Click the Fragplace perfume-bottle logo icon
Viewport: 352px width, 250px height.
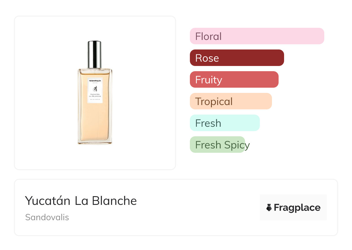tap(269, 207)
